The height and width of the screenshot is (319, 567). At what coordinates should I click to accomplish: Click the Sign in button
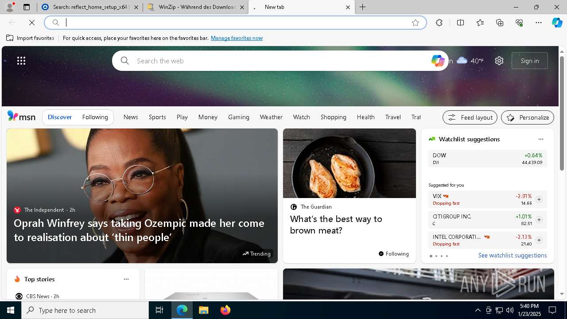pyautogui.click(x=530, y=61)
